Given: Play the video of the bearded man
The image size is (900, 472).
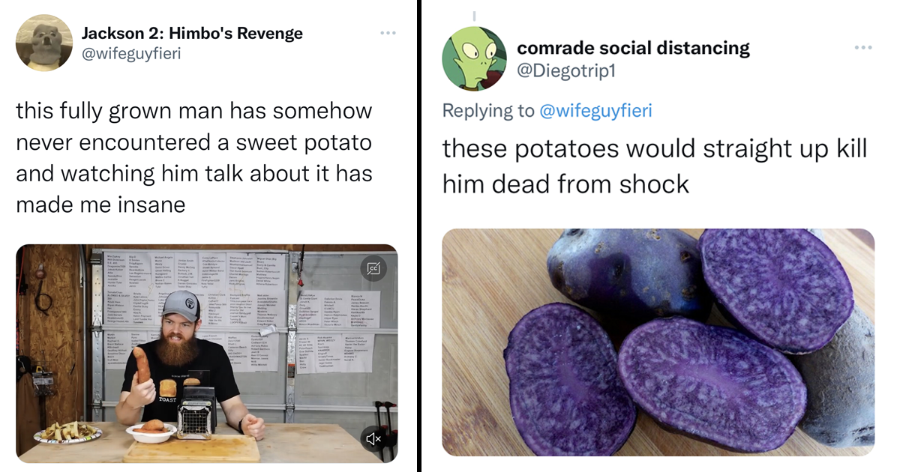Looking at the screenshot, I should 206,352.
